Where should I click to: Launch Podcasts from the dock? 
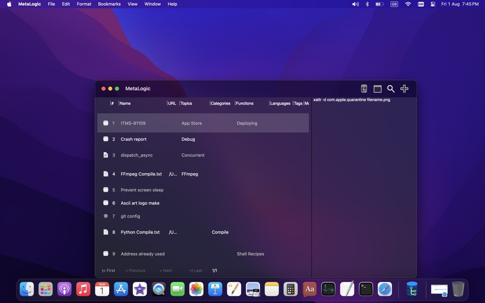pyautogui.click(x=64, y=289)
